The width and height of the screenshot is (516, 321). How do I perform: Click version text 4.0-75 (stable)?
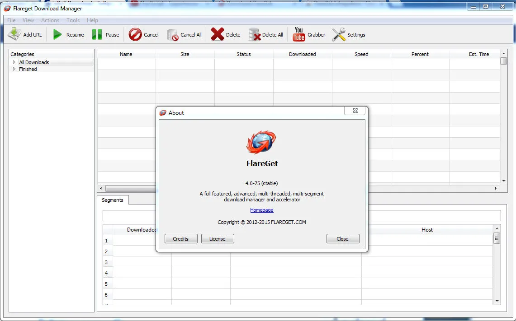point(261,183)
